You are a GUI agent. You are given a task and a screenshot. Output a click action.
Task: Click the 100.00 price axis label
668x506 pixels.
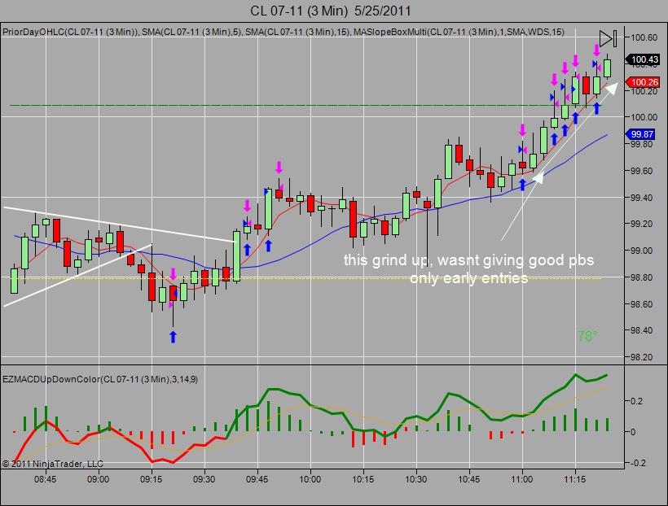pyautogui.click(x=644, y=117)
